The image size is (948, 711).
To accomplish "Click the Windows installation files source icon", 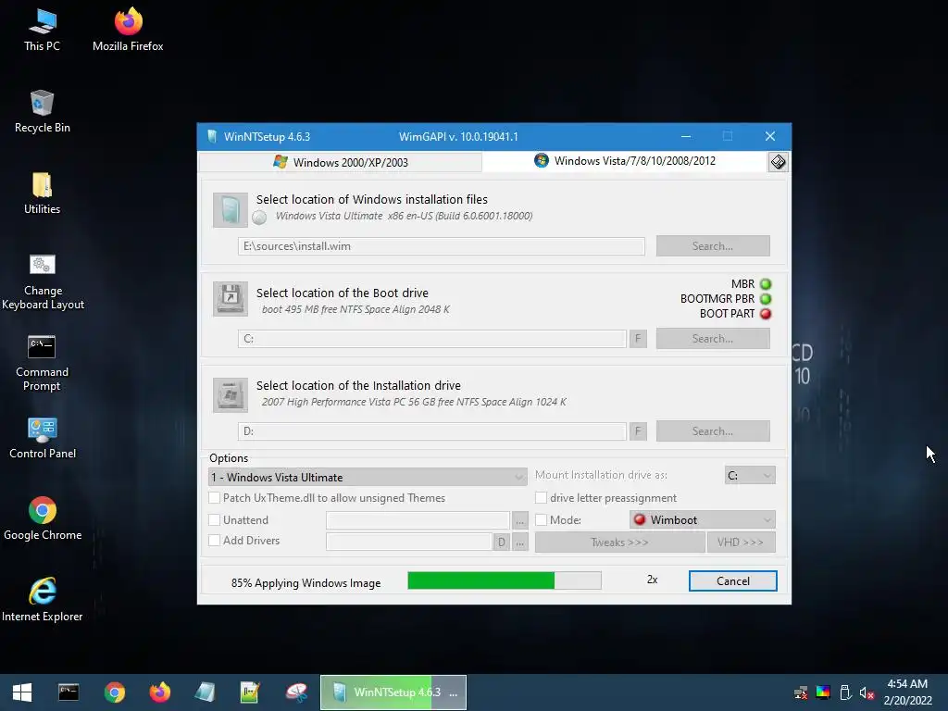I will coord(231,210).
